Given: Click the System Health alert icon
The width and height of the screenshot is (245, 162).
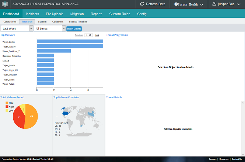Looking at the screenshot, I should pyautogui.click(x=175, y=4).
